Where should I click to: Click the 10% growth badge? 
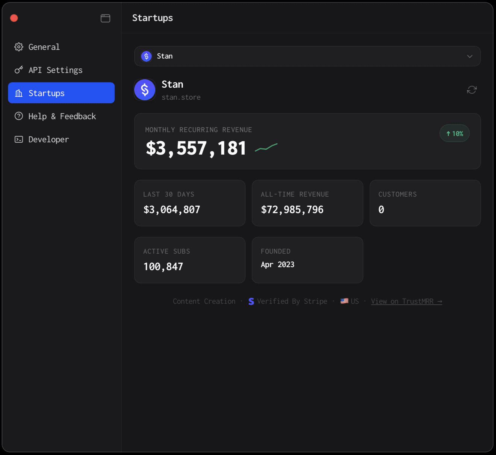[x=454, y=134]
